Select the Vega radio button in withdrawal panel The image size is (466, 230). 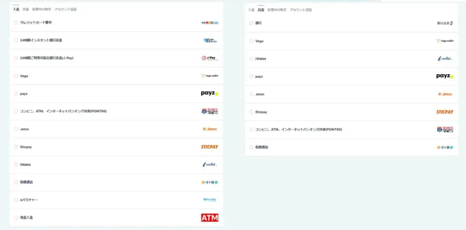pos(252,41)
